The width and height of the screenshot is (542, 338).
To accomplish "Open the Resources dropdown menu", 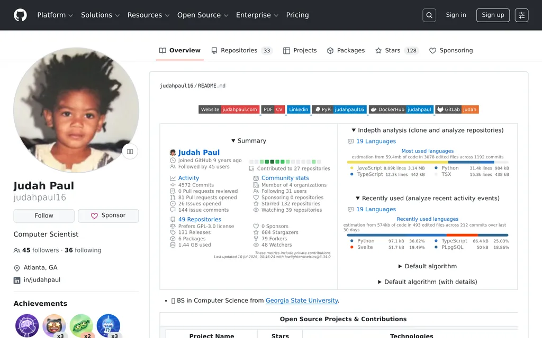I will click(148, 15).
